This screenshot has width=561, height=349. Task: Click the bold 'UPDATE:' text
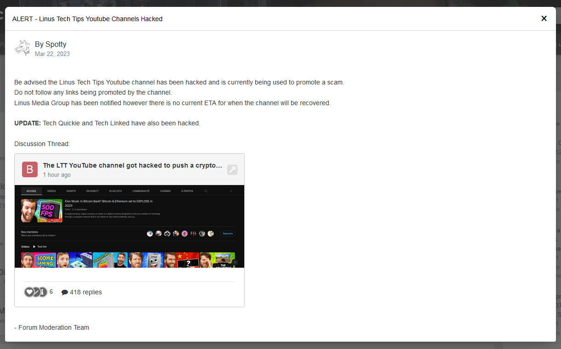[x=28, y=123]
